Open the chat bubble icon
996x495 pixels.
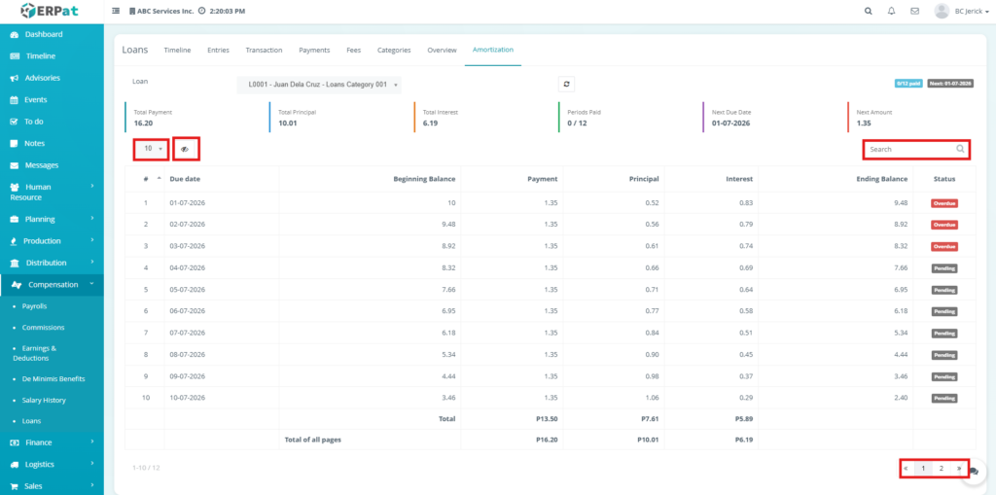pos(974,471)
